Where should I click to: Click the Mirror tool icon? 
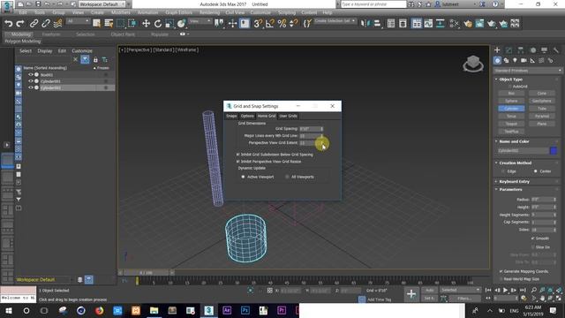(365, 24)
